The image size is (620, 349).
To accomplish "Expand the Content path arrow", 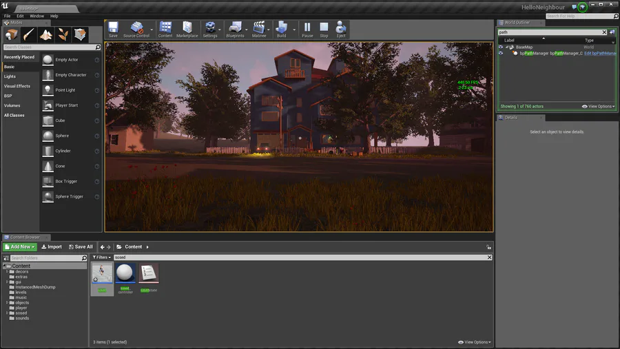I will click(x=147, y=247).
